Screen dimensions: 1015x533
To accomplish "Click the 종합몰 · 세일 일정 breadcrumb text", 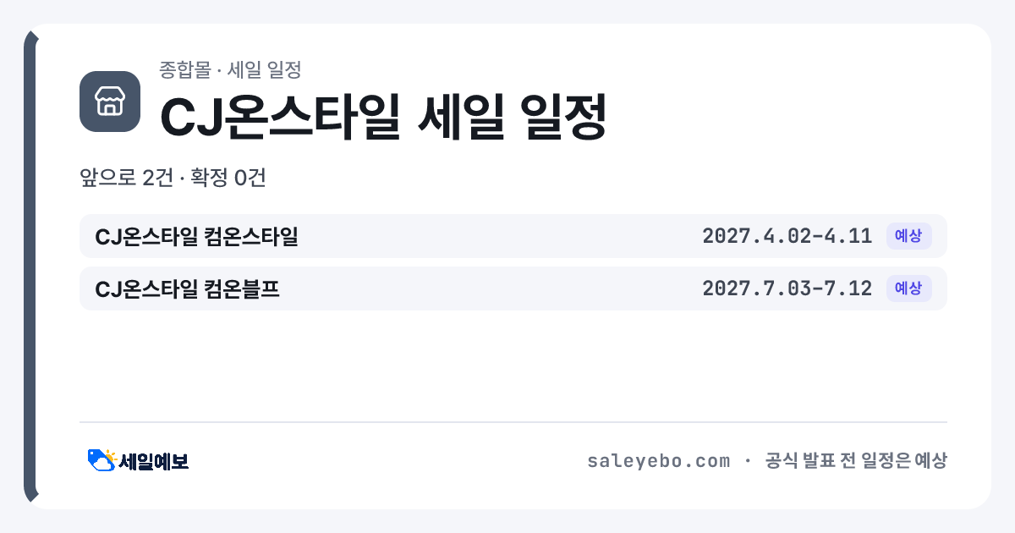I will (230, 69).
